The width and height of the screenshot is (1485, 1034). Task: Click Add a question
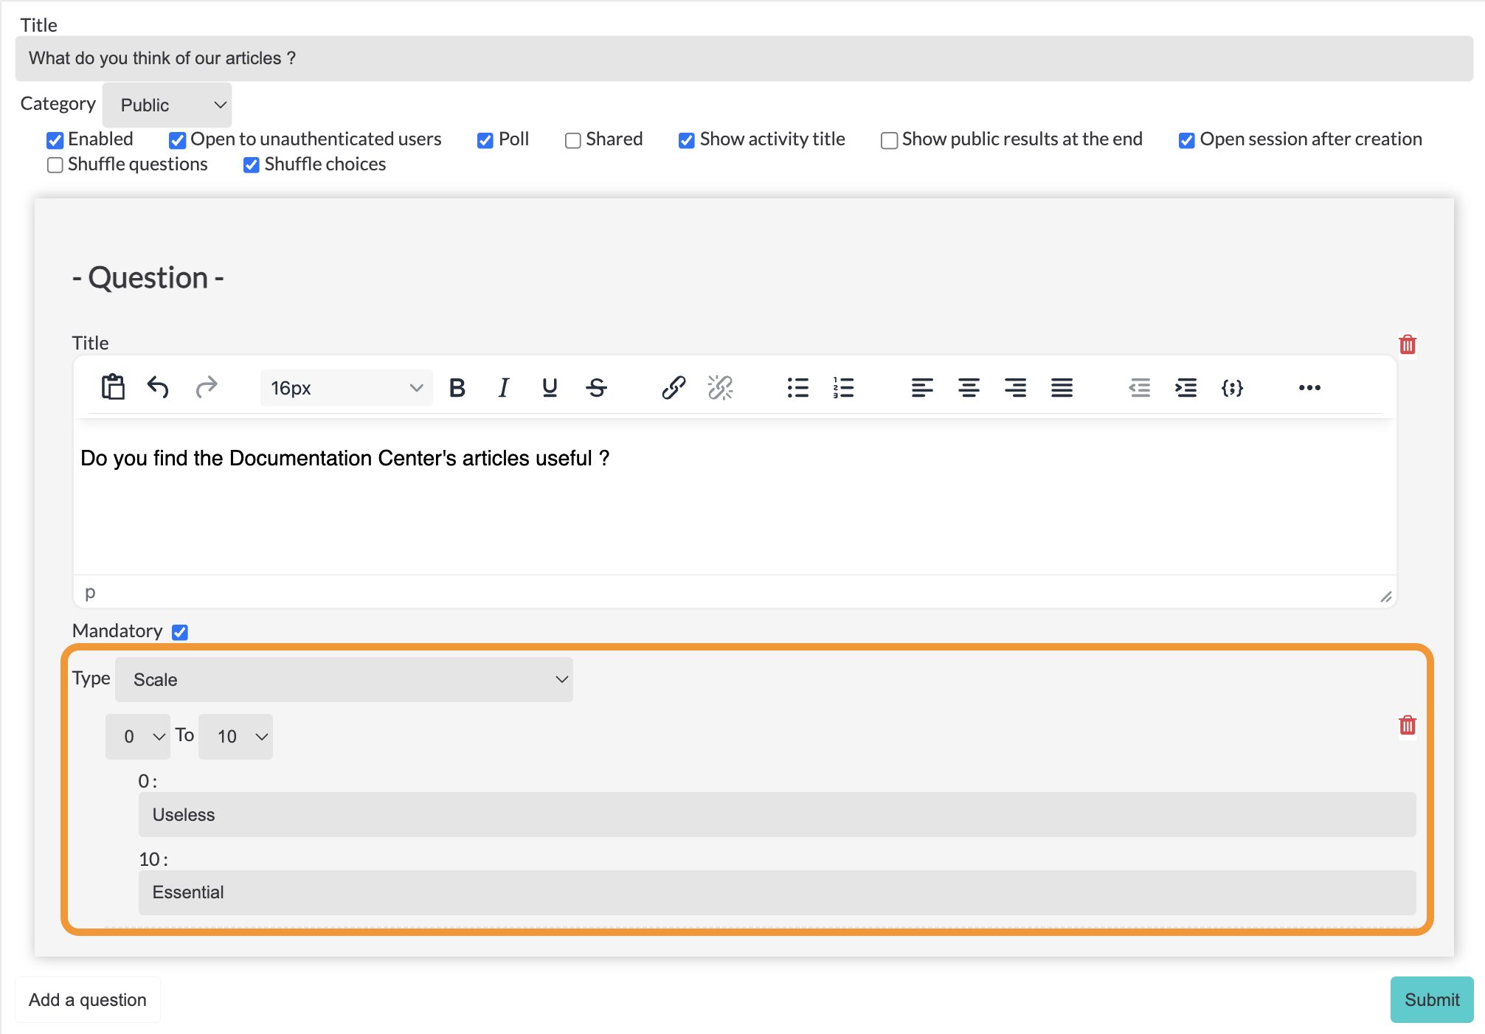coord(88,999)
